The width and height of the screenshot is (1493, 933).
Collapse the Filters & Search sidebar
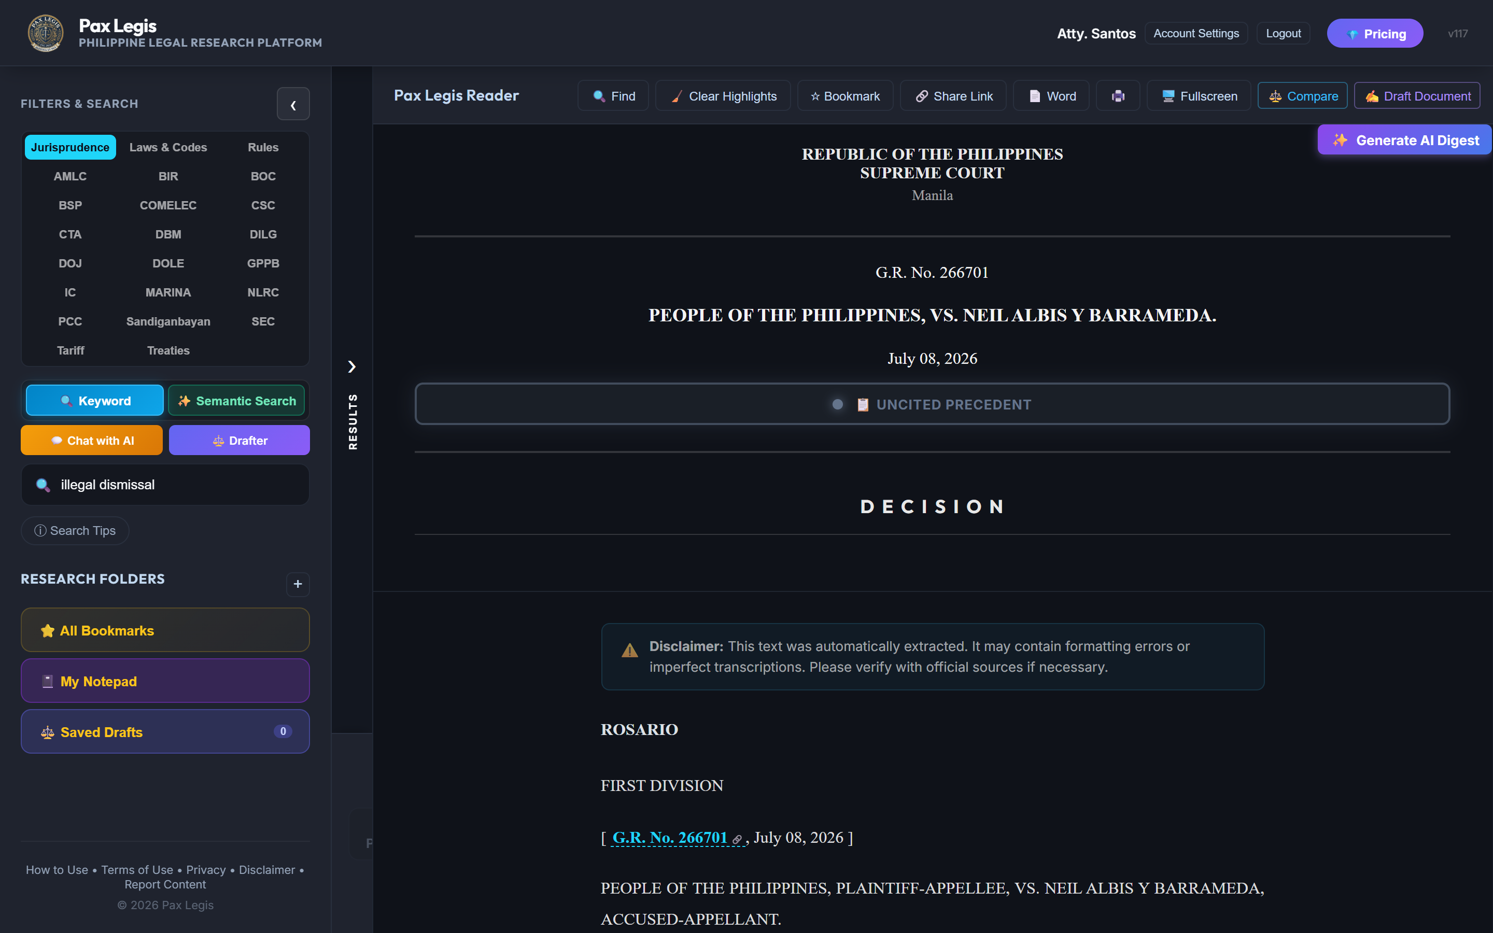[x=293, y=104]
